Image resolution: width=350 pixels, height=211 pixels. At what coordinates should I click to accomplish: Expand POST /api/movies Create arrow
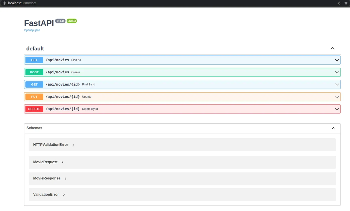coord(337,72)
